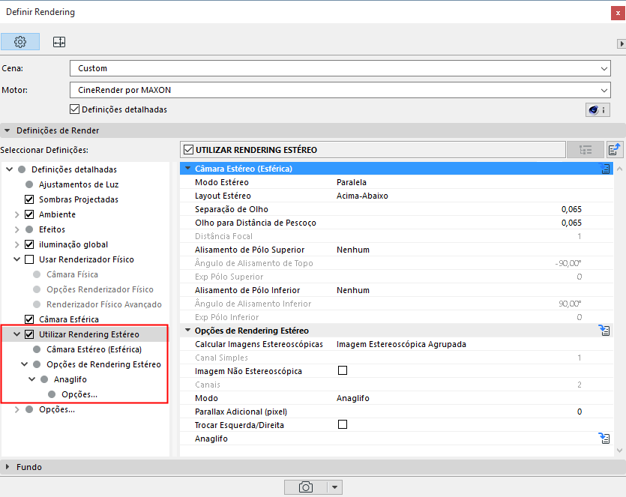Viewport: 626px width, 497px height.
Task: Switch to the size settings tab icon
Action: click(x=59, y=41)
